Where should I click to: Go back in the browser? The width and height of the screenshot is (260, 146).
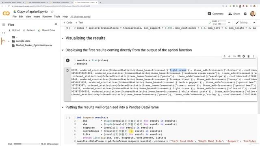(x=2, y=6)
